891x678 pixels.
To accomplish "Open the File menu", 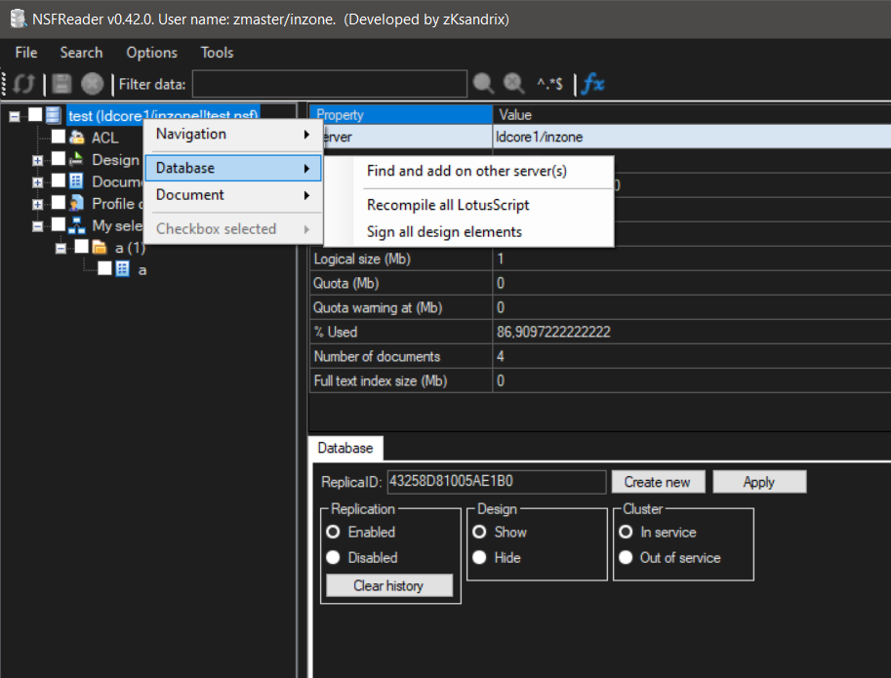I will click(26, 53).
